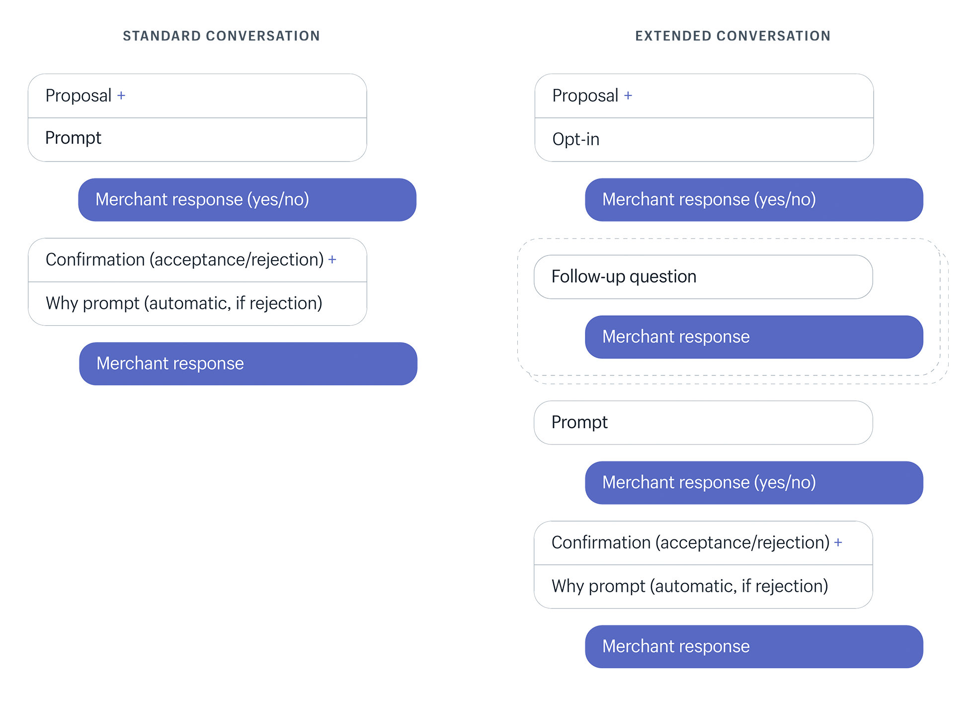978x714 pixels.
Task: Click first Merchant response (yes/no) bubble in Standard column
Action: coord(247,200)
